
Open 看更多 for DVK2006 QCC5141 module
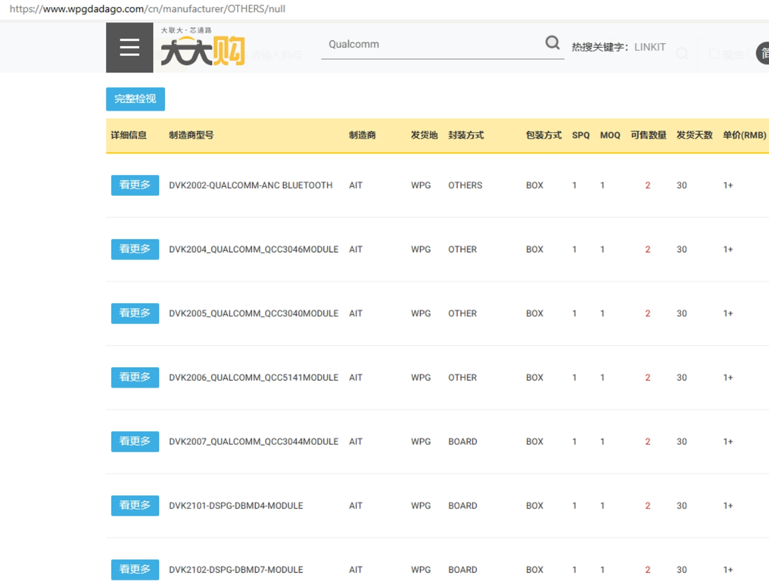point(135,377)
